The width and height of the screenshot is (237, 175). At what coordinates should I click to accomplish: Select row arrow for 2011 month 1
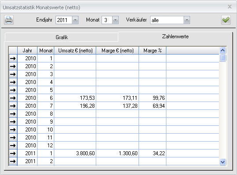click(13, 153)
